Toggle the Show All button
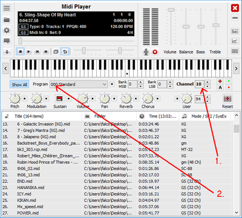The height and width of the screenshot is (218, 242). tap(19, 85)
